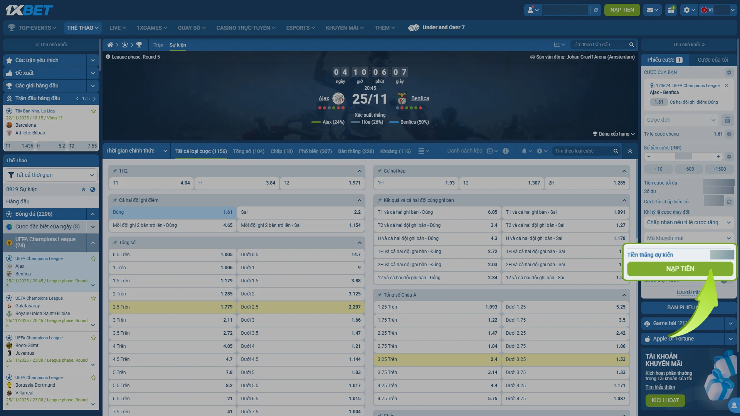
Task: Click the green NẠP TIỀN header button
Action: coord(622,10)
